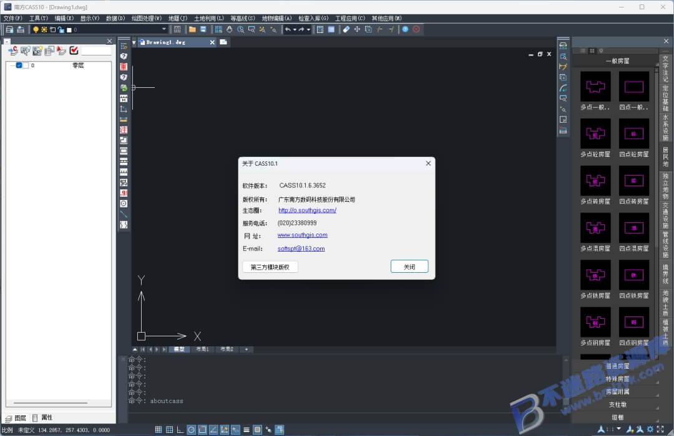Open the undo history dropdown arrow
674x436 pixels.
(295, 30)
